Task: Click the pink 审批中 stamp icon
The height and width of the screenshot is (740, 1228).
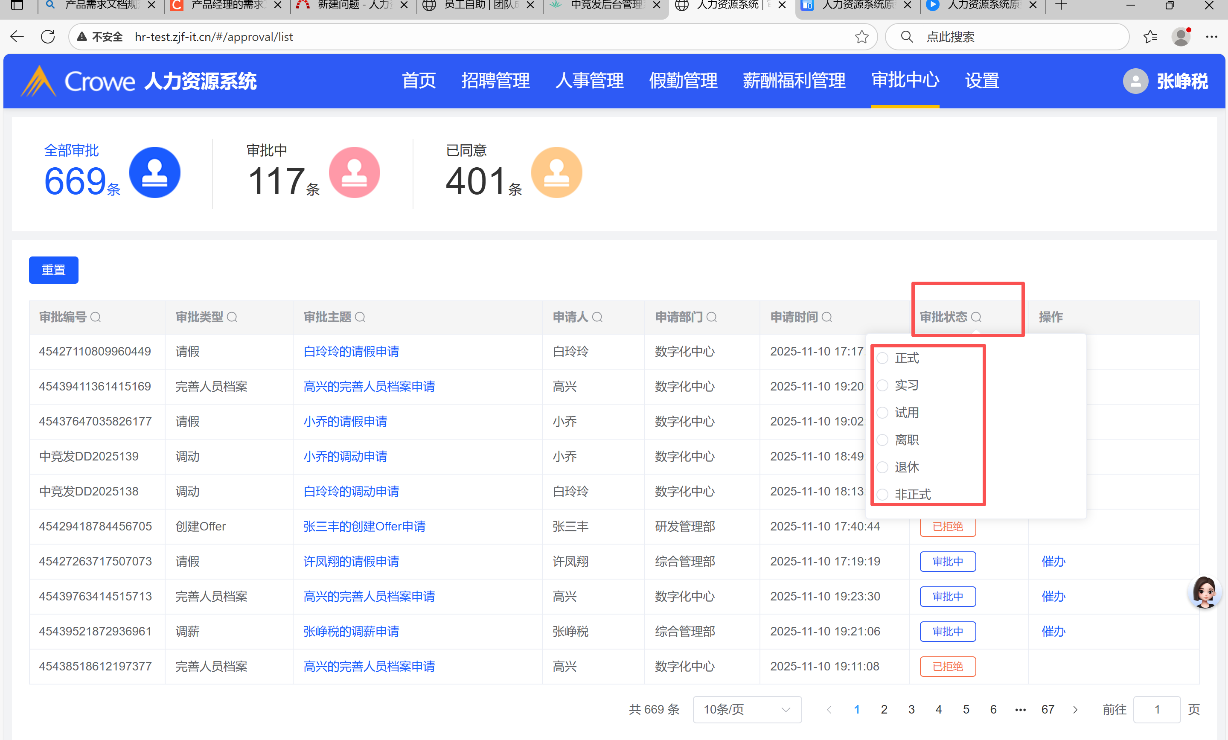Action: pos(354,172)
